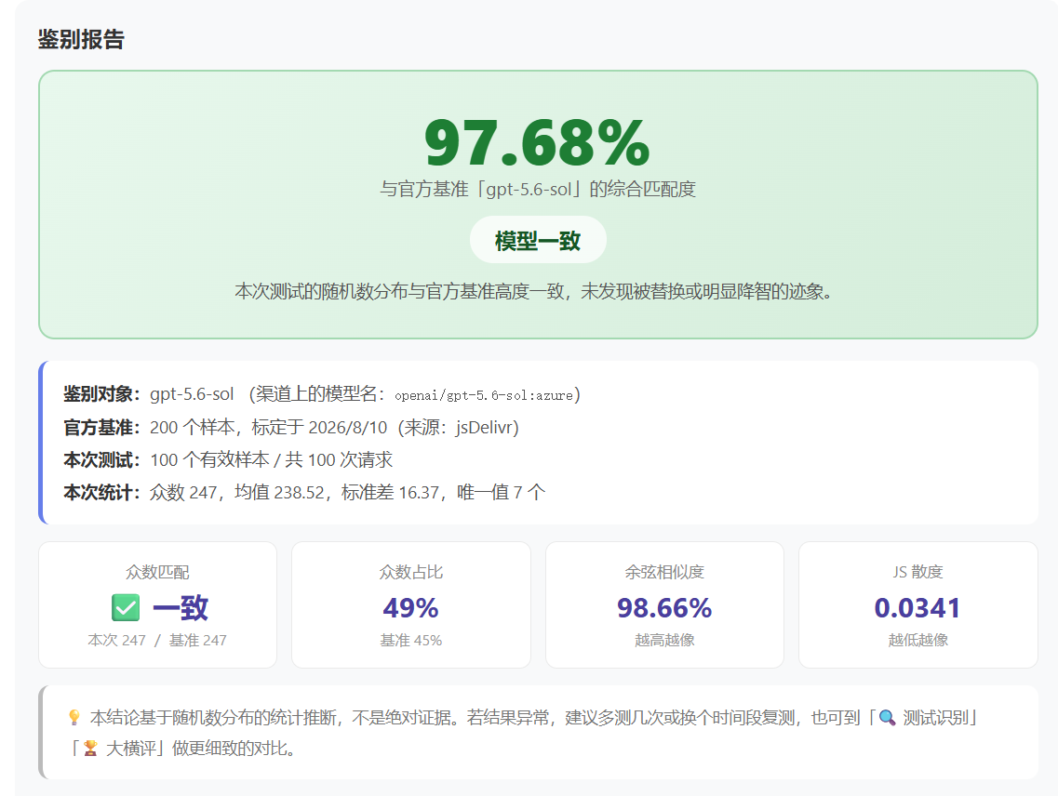Click the 与官方基准「gpt-5.6-sol」的综合匹配度 caption
Screen dimensions: 1058x796
[537, 189]
